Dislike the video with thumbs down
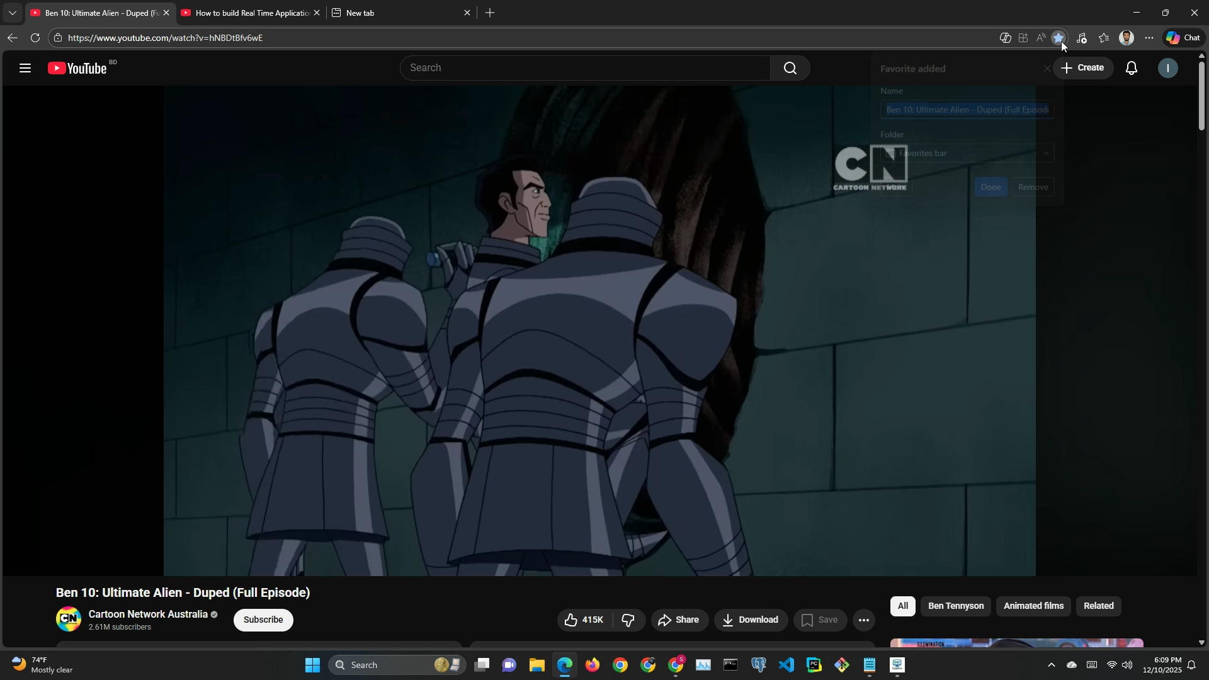The image size is (1209, 680). tap(628, 620)
